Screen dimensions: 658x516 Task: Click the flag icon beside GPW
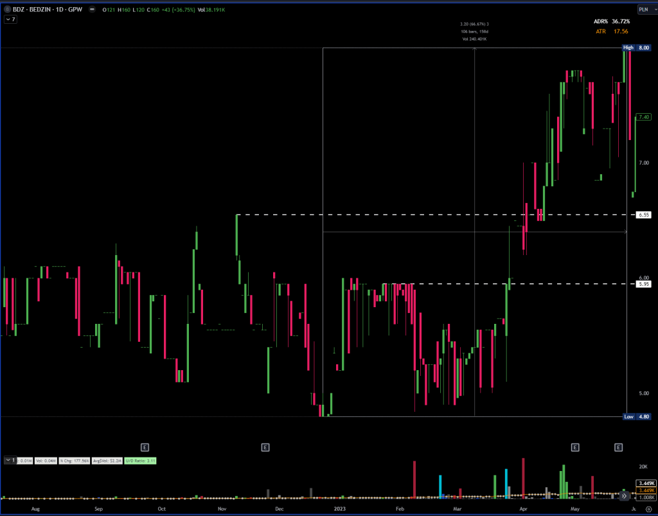[x=93, y=10]
